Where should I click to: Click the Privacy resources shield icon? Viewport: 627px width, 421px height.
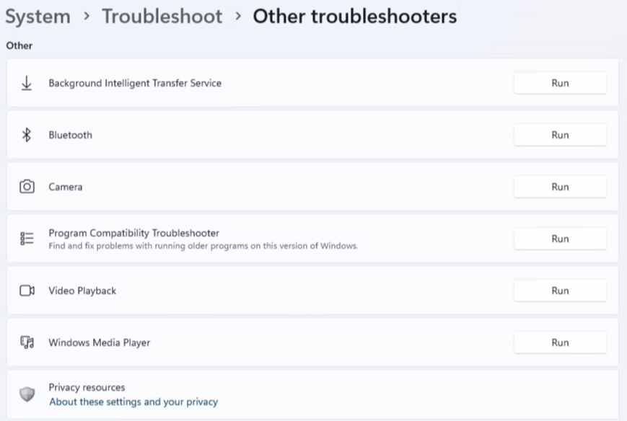(x=27, y=394)
